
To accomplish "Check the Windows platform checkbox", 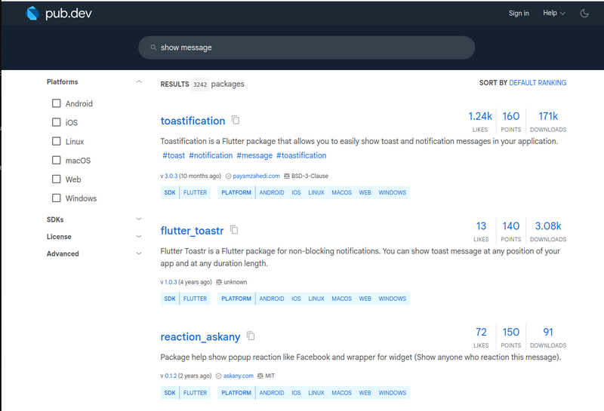I will tap(56, 198).
